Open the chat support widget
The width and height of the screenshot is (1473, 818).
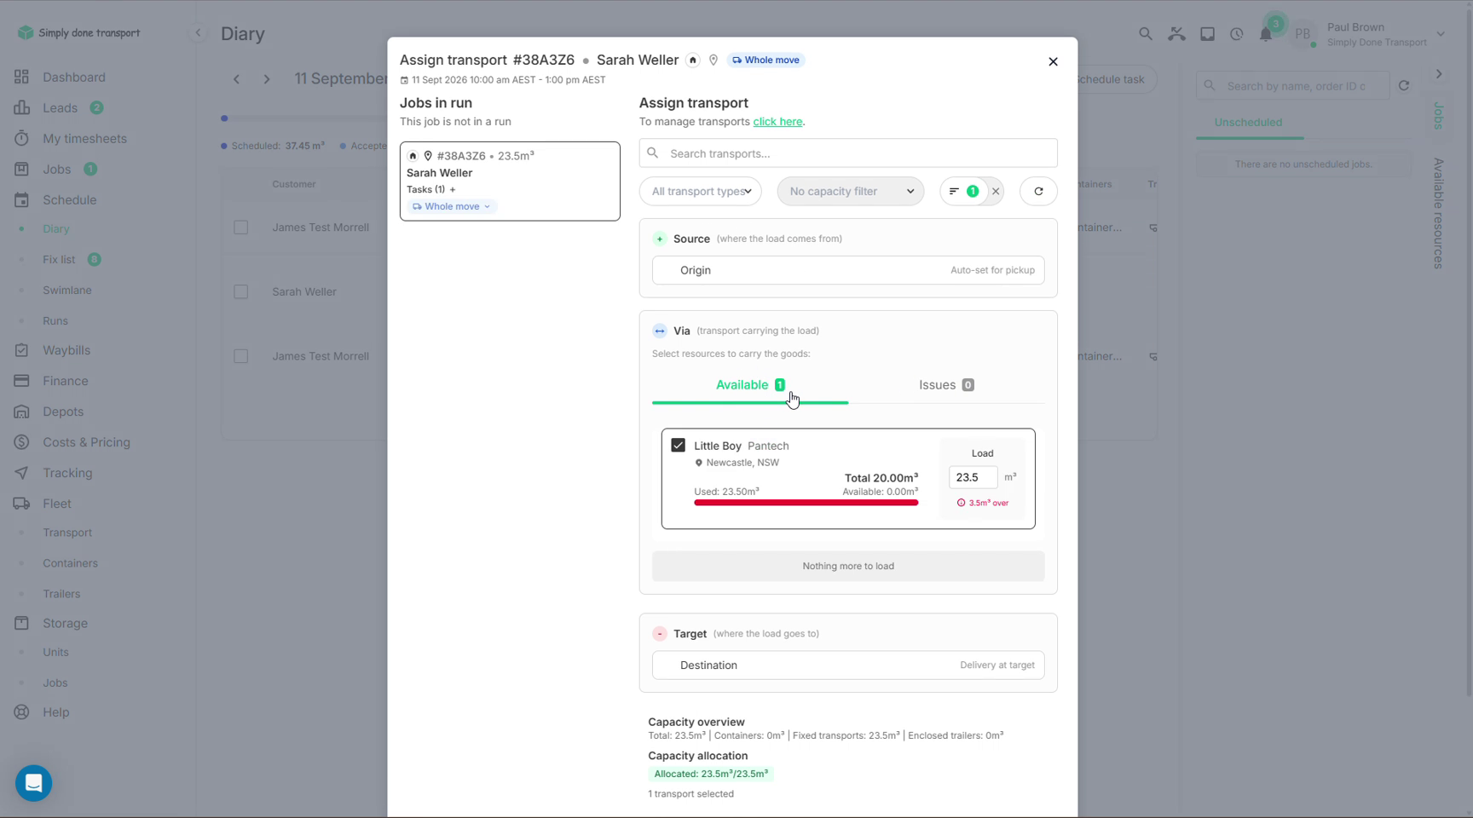click(34, 783)
